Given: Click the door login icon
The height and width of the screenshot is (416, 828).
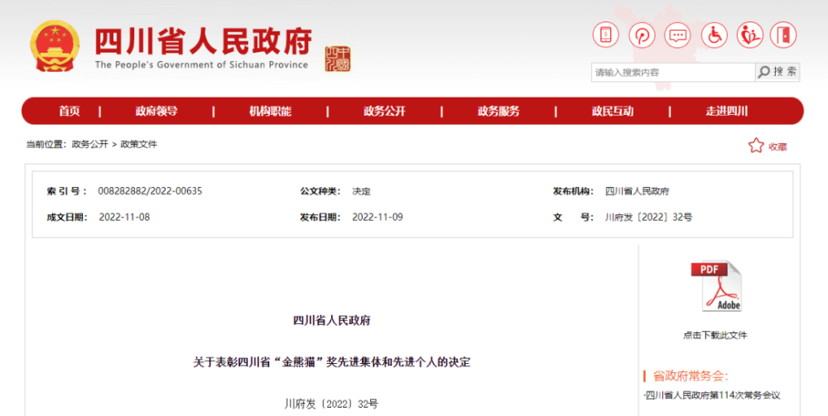Looking at the screenshot, I should pyautogui.click(x=783, y=36).
